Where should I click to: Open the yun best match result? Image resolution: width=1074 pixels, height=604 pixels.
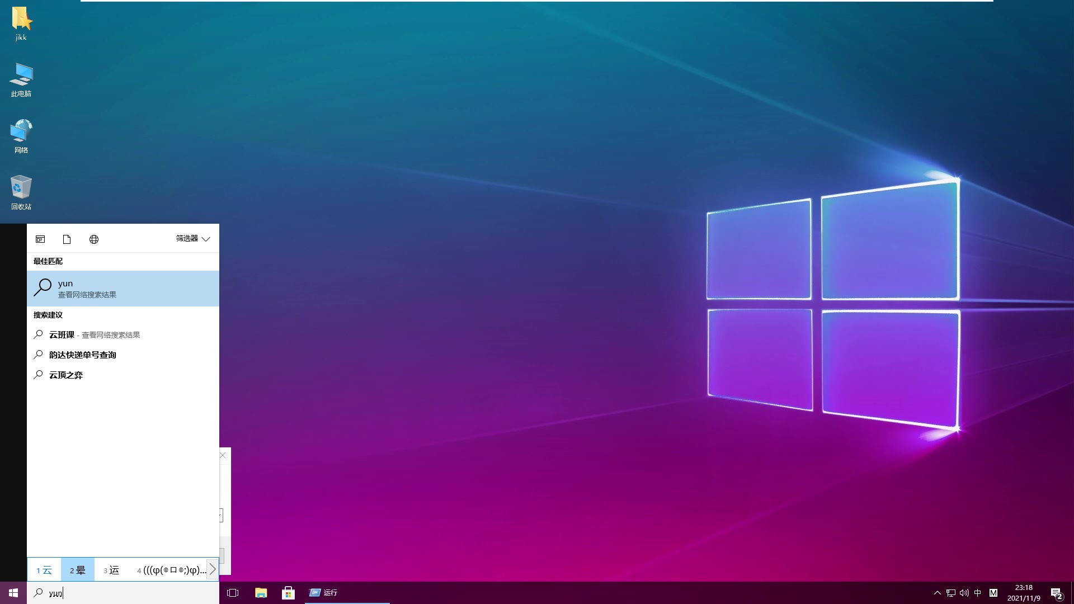click(x=123, y=289)
